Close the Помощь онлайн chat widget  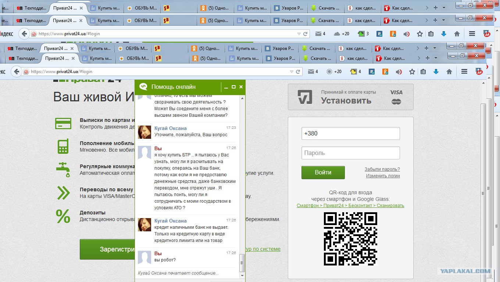tap(241, 87)
